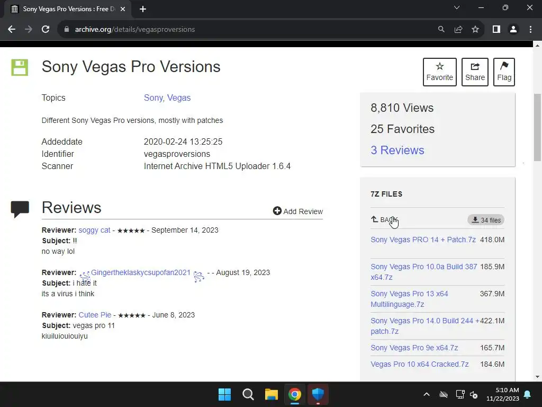Click the 7Z FILES heading
542x407 pixels.
[386, 194]
